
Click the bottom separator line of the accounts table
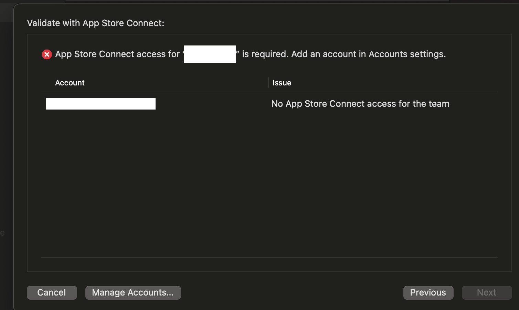(269, 257)
